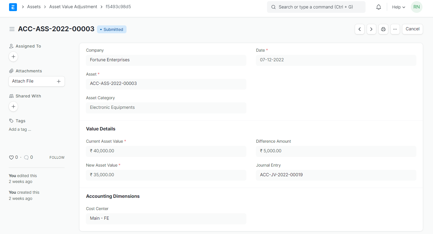Open the three-dots more options menu
Viewport: 433px width, 234px height.
pyautogui.click(x=395, y=29)
